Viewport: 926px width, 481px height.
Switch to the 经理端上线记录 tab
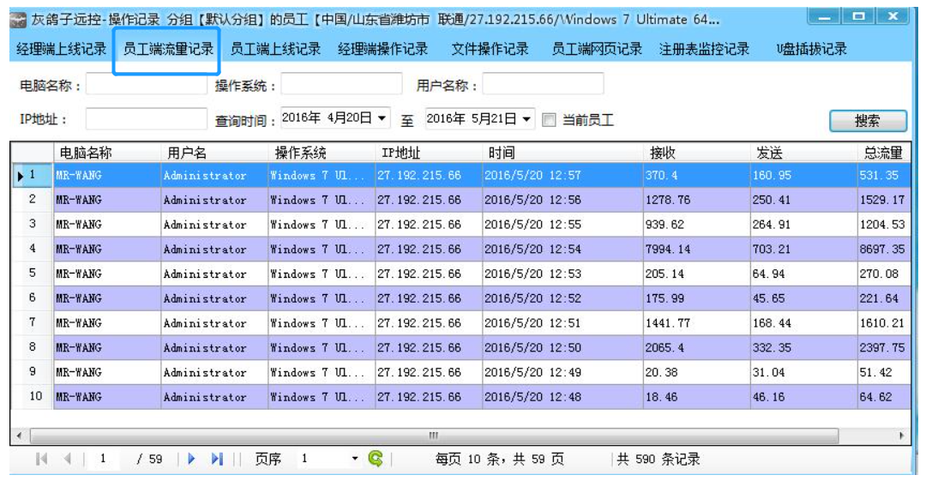click(x=62, y=50)
